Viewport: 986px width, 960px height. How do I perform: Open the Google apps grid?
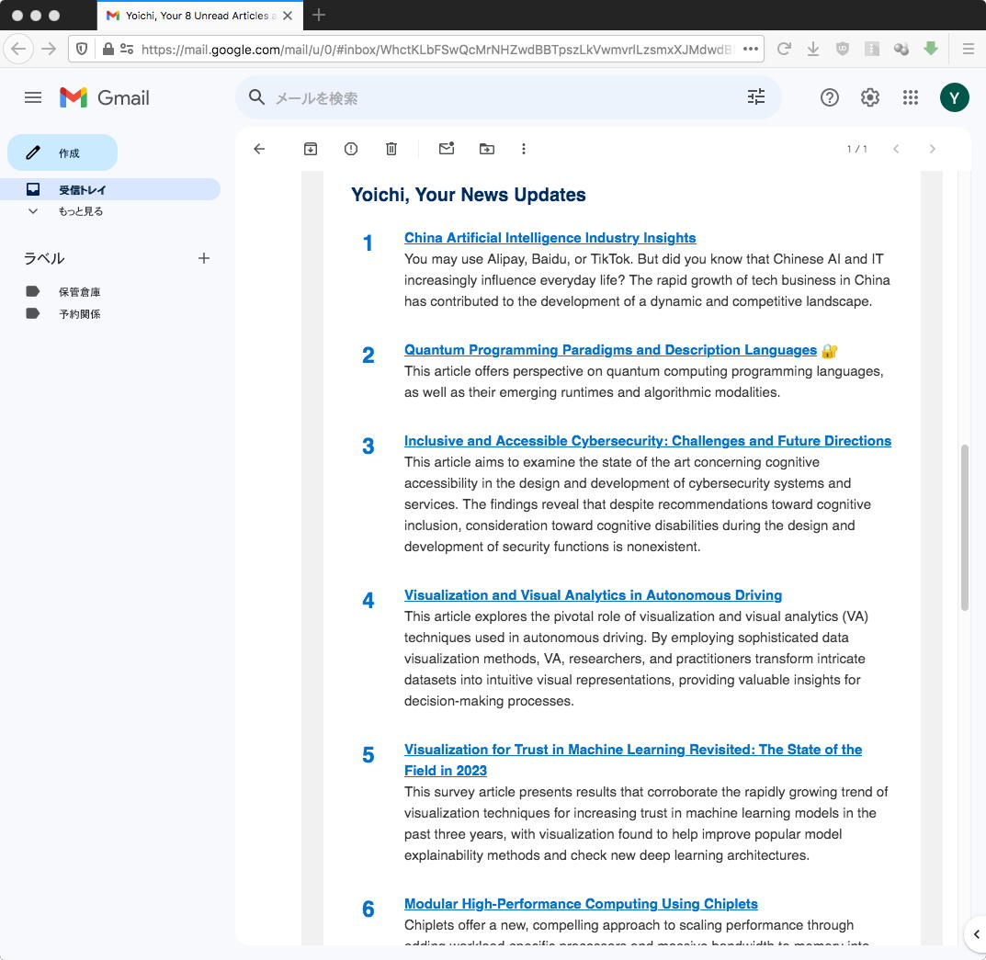(910, 97)
